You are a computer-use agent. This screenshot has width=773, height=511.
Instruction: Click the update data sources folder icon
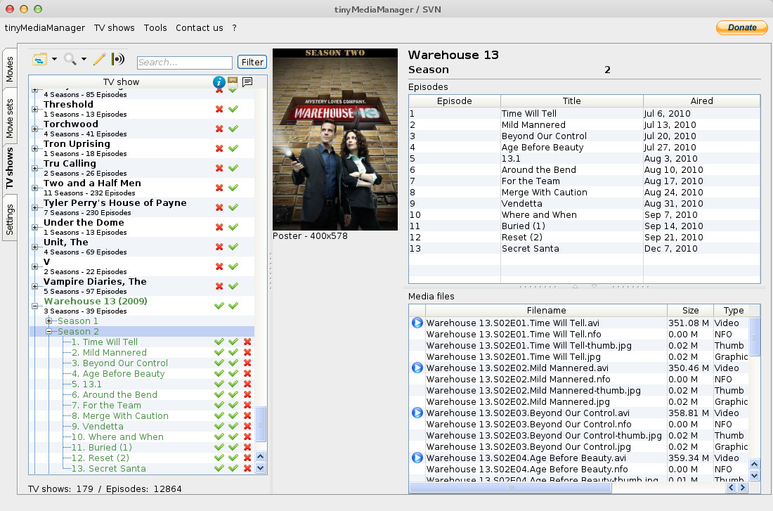tap(39, 59)
